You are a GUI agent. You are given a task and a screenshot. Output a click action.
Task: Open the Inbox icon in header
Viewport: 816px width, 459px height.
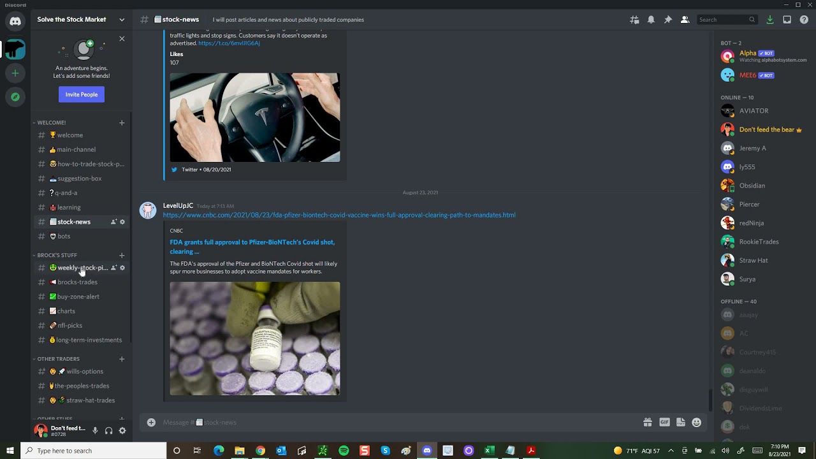click(x=787, y=20)
